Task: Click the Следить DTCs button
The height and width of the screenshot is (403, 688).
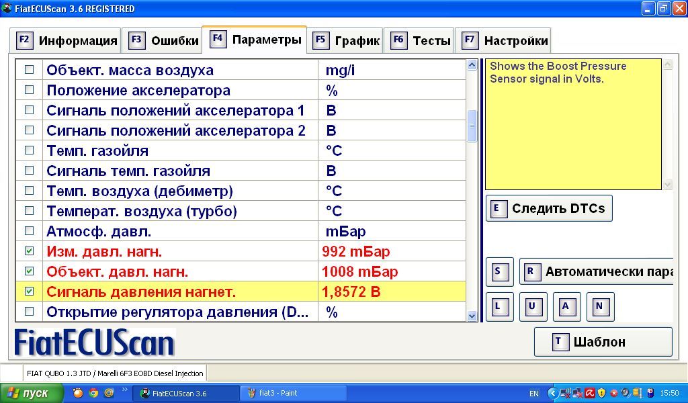Action: click(549, 208)
